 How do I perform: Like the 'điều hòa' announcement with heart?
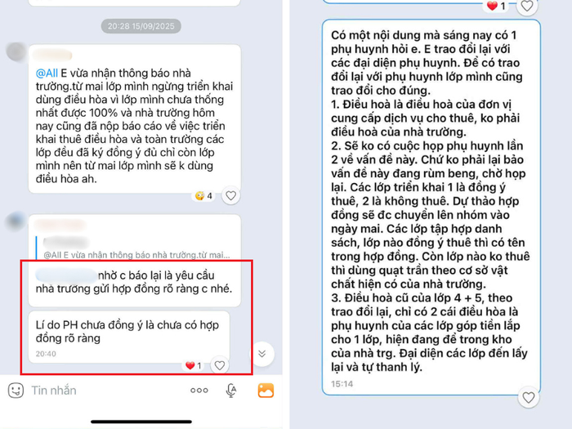230,196
